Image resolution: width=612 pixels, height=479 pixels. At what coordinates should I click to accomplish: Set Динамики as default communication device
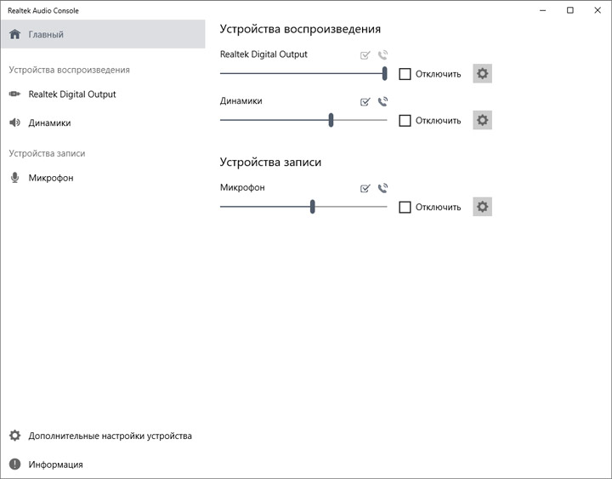(382, 101)
